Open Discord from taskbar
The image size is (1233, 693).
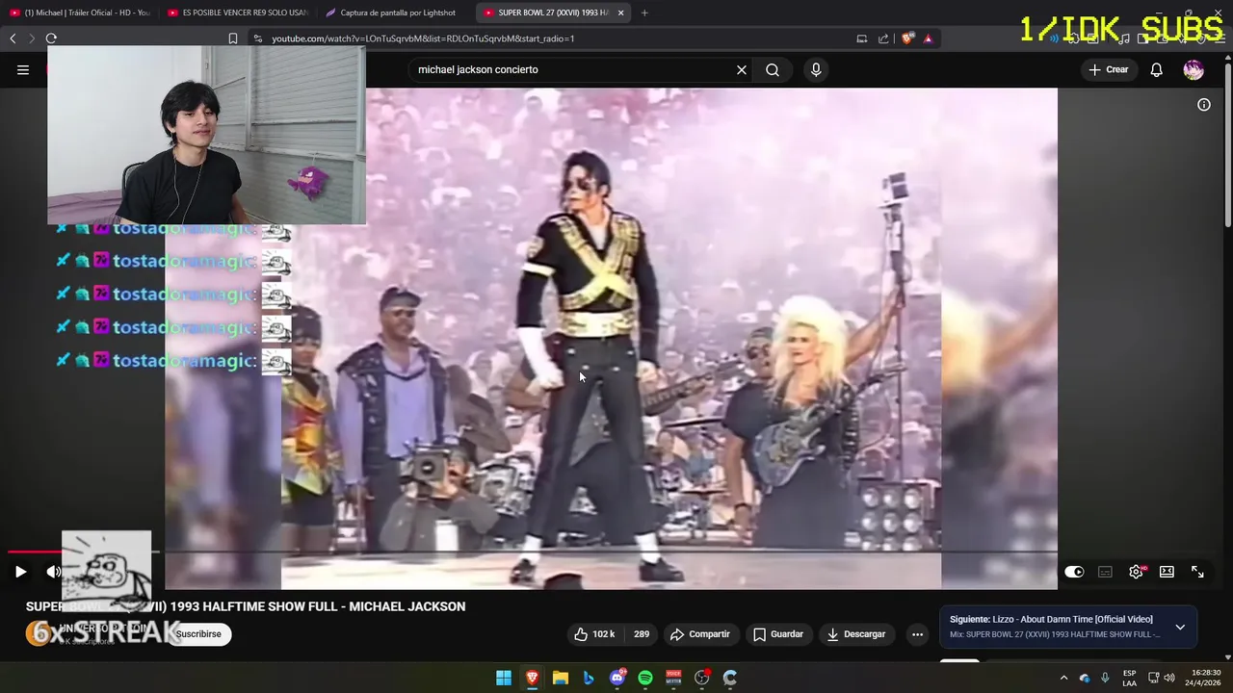(617, 678)
